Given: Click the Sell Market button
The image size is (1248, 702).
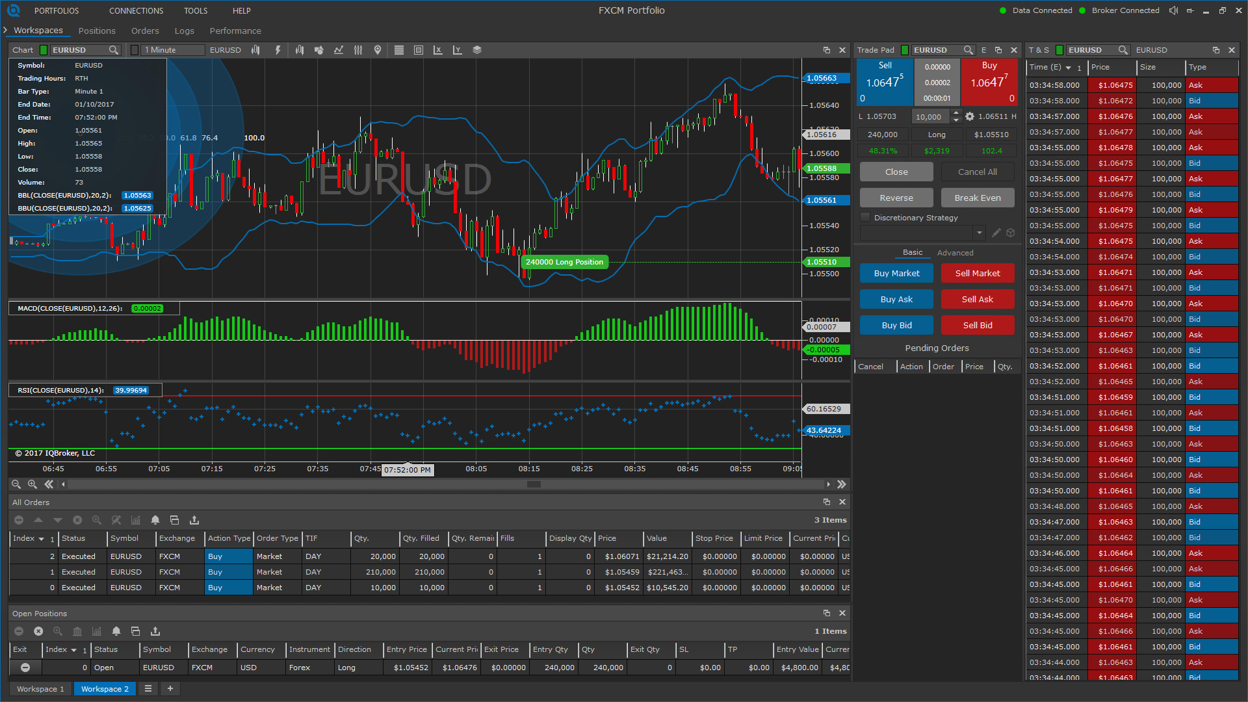Looking at the screenshot, I should coord(978,273).
